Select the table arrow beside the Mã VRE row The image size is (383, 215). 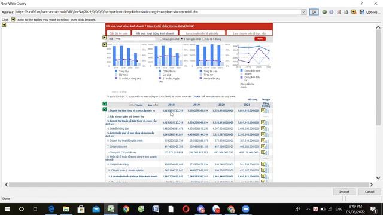click(x=104, y=38)
